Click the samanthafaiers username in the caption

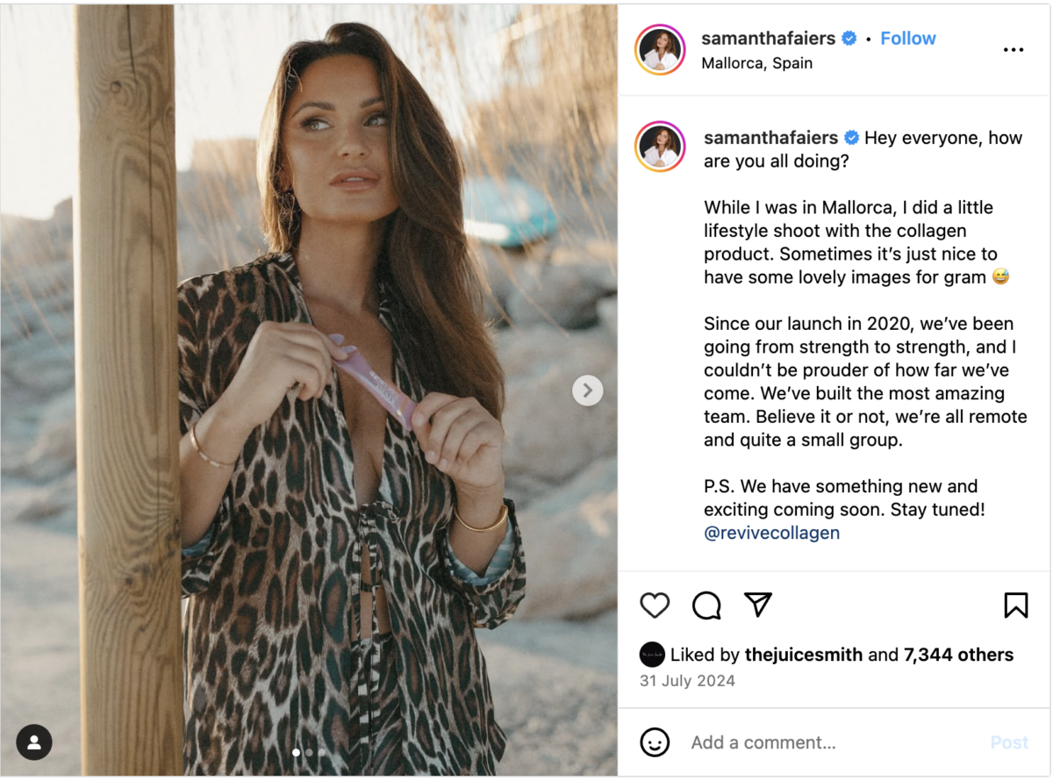[x=770, y=138]
